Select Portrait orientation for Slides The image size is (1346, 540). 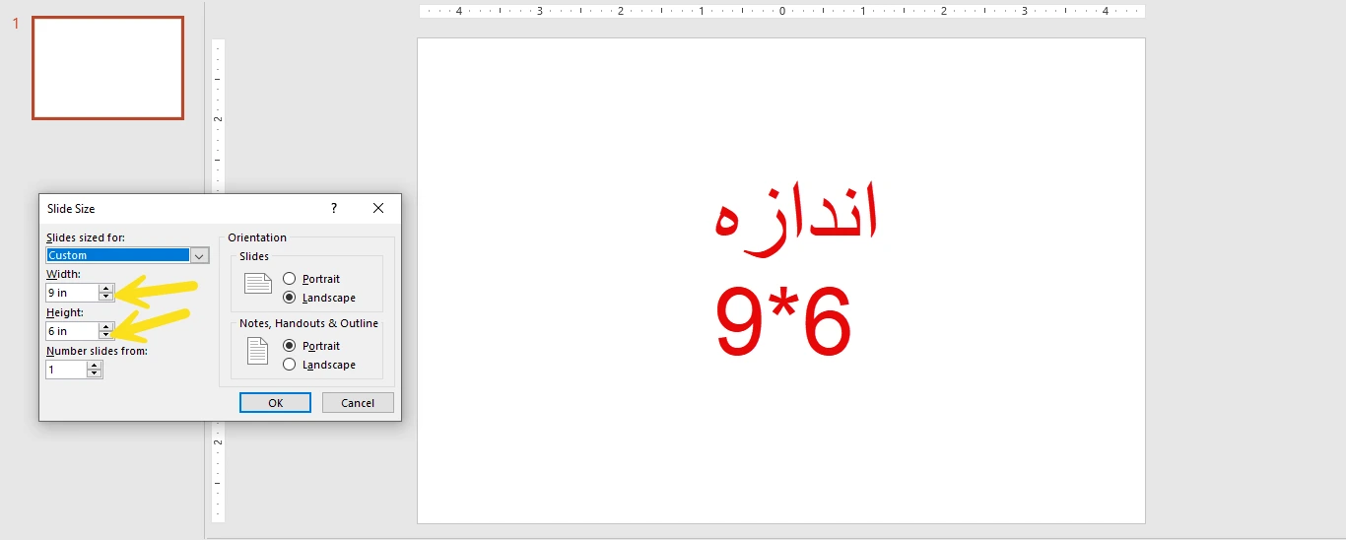pos(290,279)
